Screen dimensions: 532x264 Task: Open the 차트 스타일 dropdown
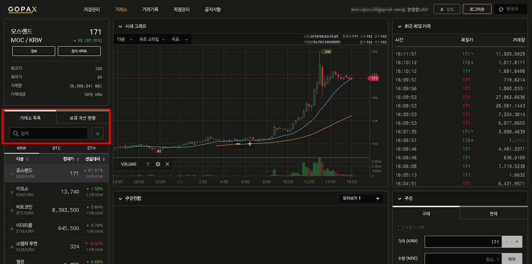(x=152, y=39)
